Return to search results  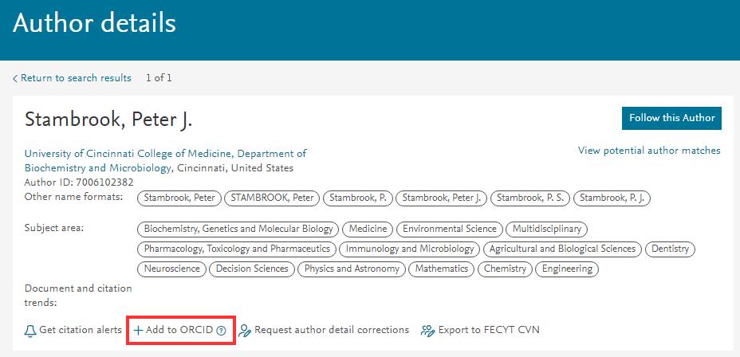click(x=76, y=78)
